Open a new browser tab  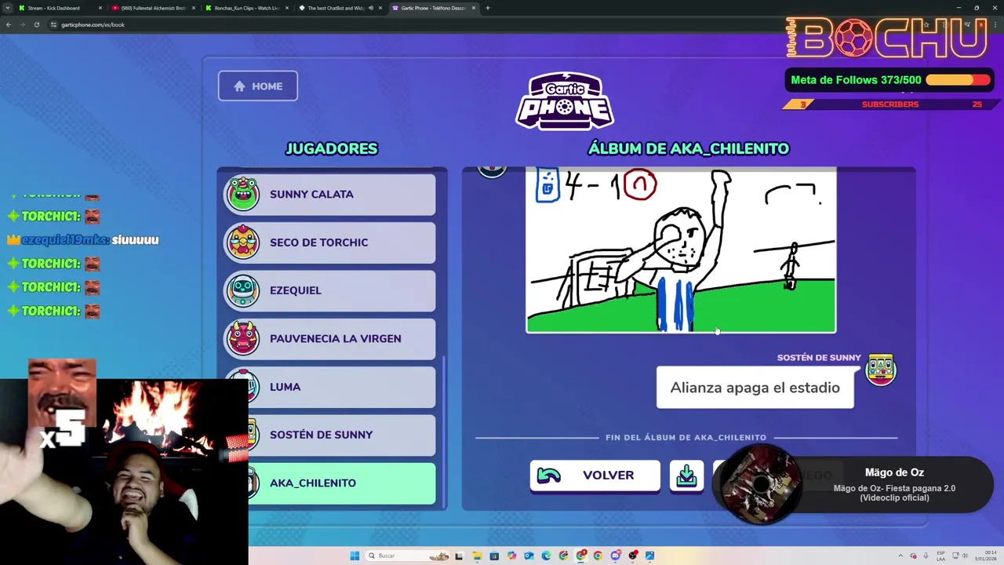tap(488, 8)
